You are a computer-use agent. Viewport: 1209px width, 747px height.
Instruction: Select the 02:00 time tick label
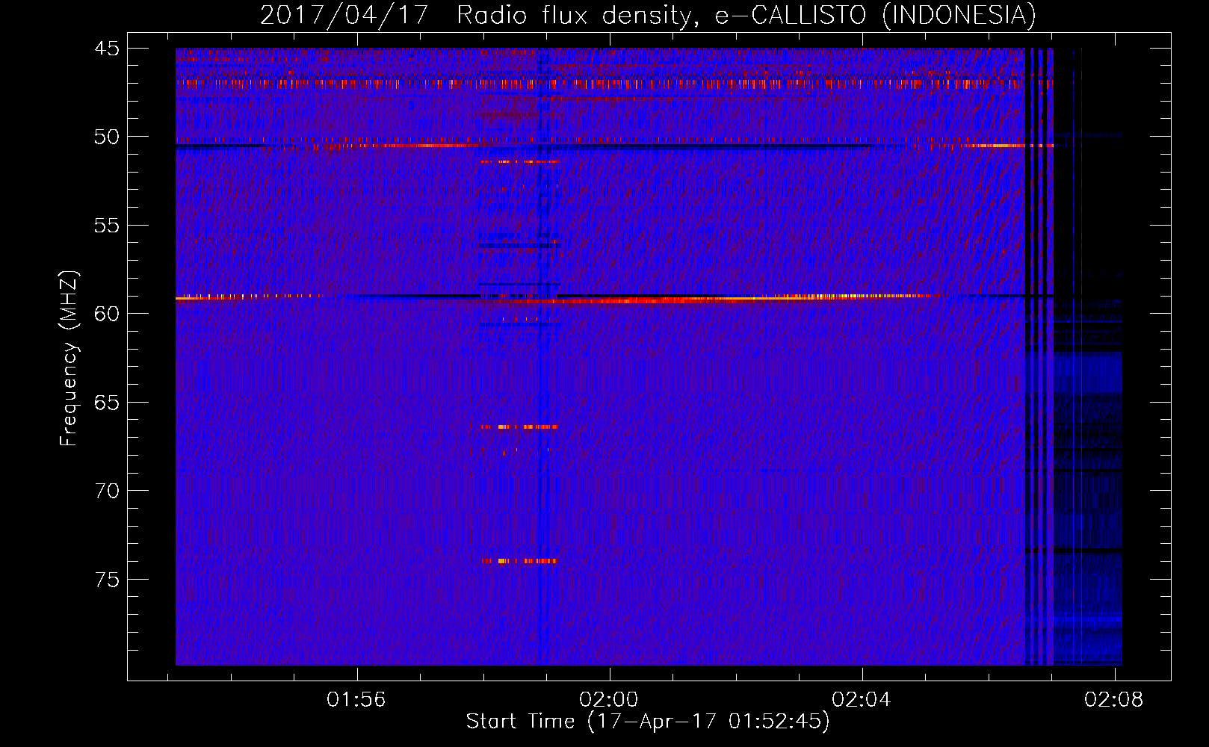coord(609,699)
